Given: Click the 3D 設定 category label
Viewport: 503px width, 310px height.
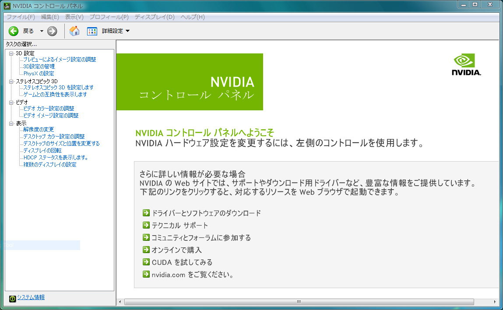Looking at the screenshot, I should (25, 53).
